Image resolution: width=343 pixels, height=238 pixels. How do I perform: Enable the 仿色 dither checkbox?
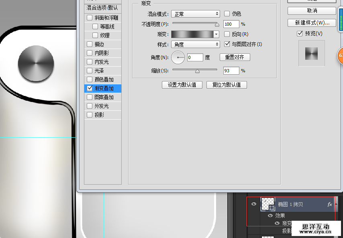pyautogui.click(x=227, y=14)
